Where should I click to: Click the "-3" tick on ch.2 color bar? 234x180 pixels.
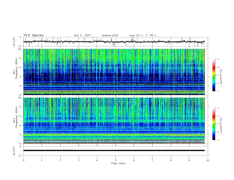pyautogui.click(x=218, y=108)
